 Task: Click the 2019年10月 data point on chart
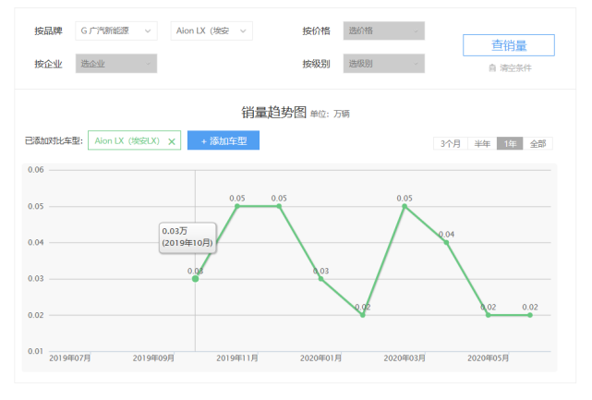(x=195, y=279)
